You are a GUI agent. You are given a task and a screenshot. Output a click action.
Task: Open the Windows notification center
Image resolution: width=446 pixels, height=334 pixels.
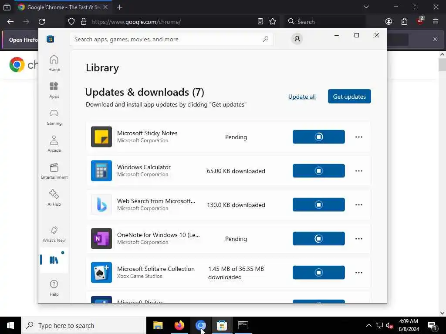tap(432, 325)
